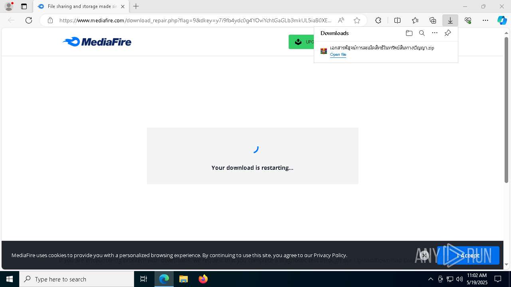Refresh the current page

click(29, 20)
